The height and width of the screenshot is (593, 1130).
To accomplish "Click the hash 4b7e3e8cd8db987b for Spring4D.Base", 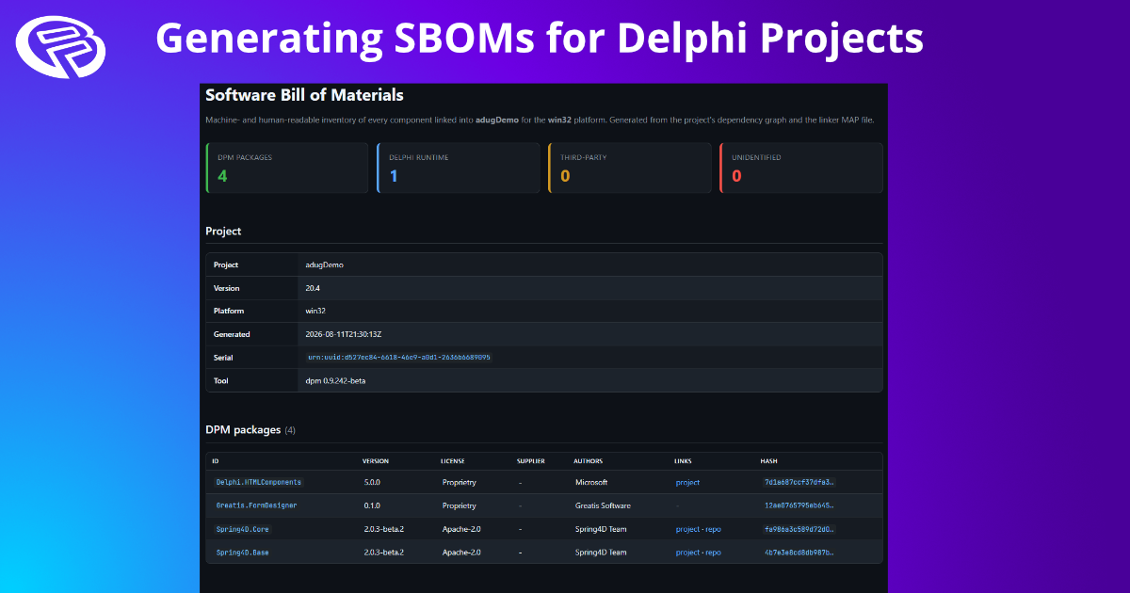I will click(799, 553).
